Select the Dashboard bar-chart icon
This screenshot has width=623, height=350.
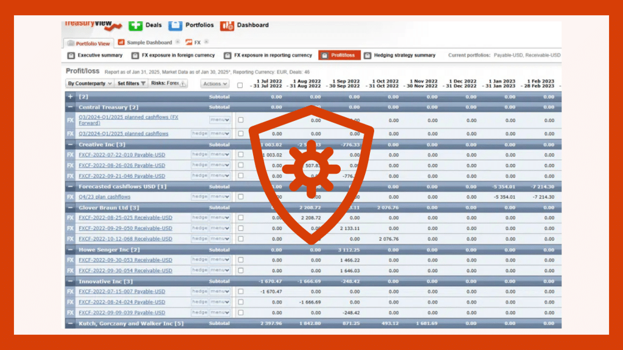pyautogui.click(x=226, y=25)
